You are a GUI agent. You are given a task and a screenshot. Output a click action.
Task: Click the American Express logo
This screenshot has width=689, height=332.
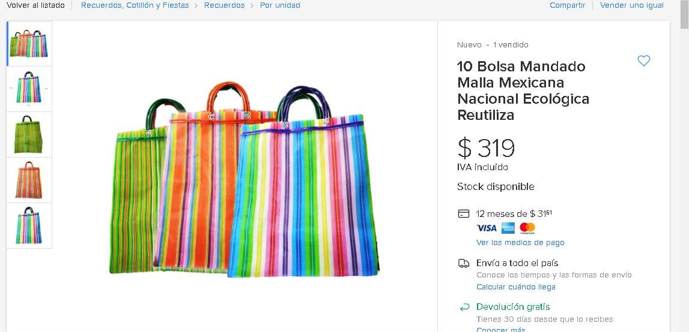tap(508, 228)
